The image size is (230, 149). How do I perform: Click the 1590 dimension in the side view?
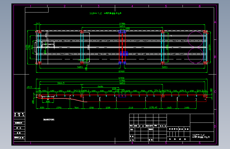pyautogui.click(x=59, y=108)
